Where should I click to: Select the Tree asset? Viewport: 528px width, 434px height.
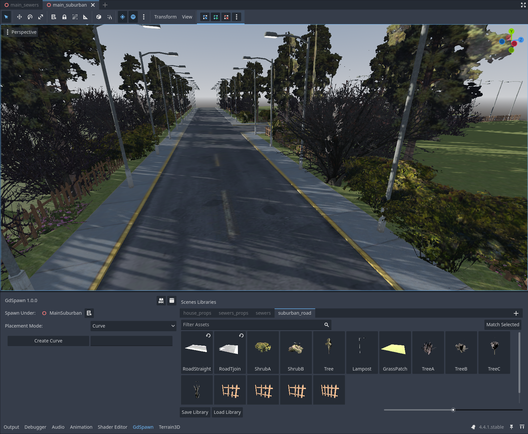329,353
